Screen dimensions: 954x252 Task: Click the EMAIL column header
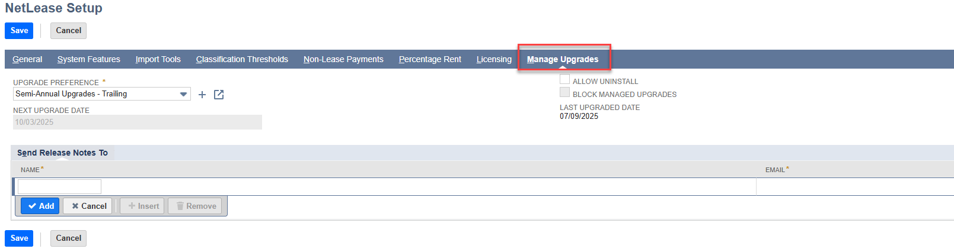[x=777, y=170]
